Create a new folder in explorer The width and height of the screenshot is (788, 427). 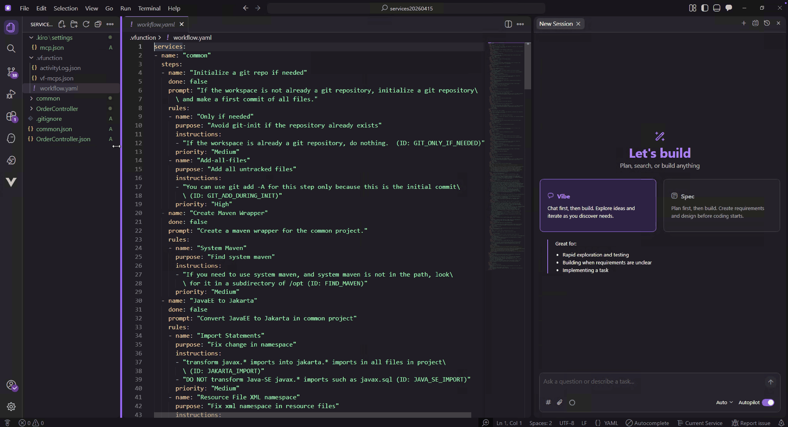click(74, 24)
